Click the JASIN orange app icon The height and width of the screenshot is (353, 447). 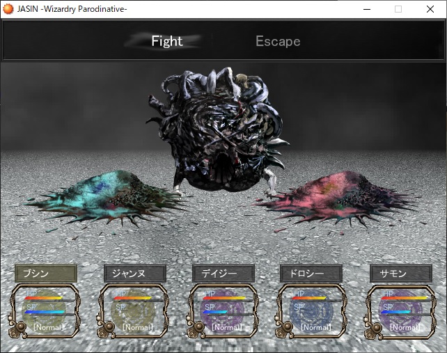[8, 9]
